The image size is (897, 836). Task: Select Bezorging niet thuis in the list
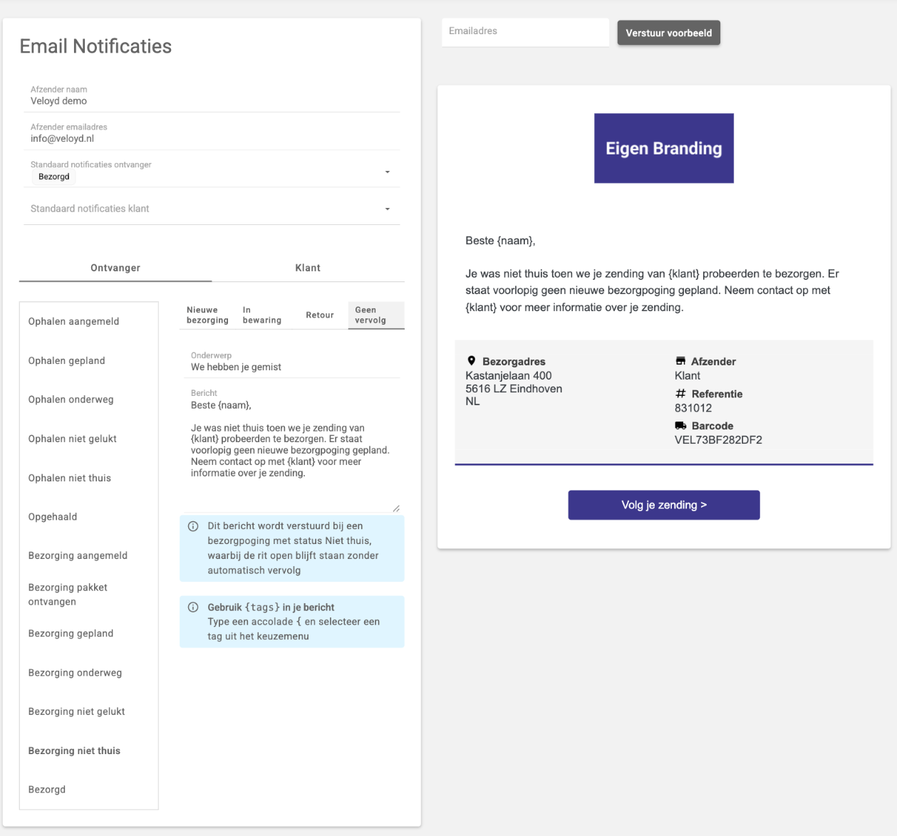pyautogui.click(x=89, y=751)
